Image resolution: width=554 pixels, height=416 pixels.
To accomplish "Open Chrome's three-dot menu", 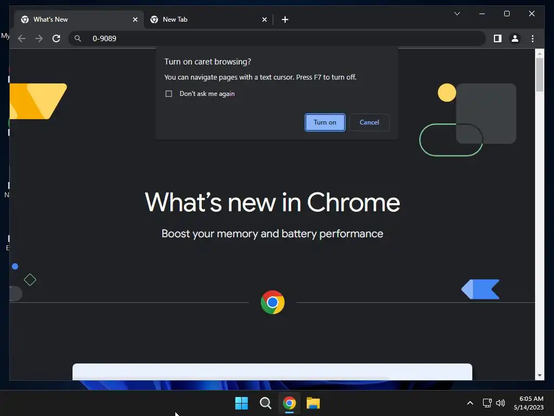I will tap(532, 38).
